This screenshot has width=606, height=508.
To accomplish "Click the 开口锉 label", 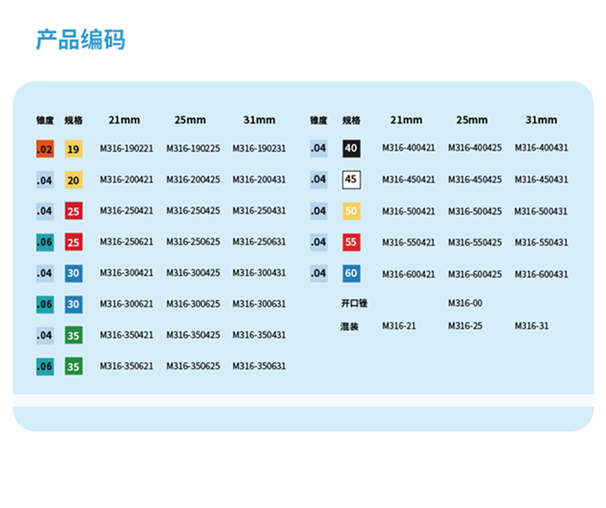I will pos(354,303).
